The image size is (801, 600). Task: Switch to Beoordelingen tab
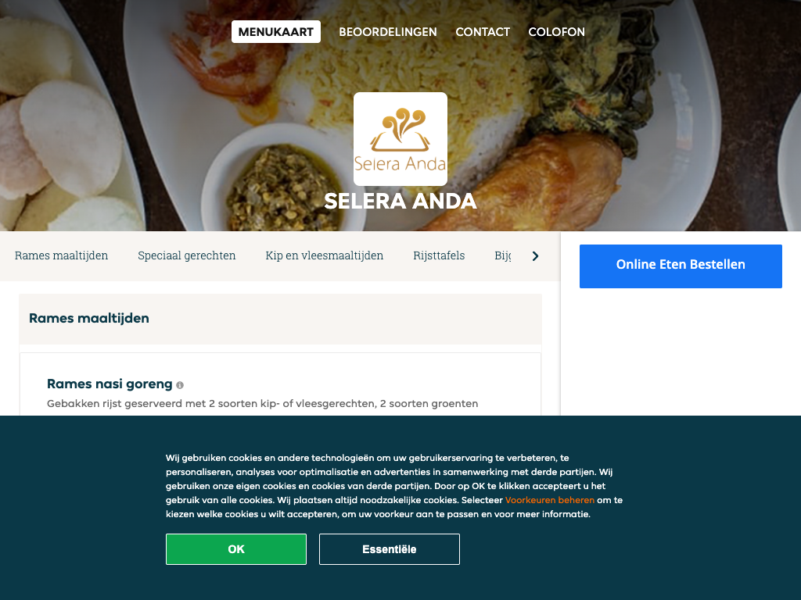388,31
